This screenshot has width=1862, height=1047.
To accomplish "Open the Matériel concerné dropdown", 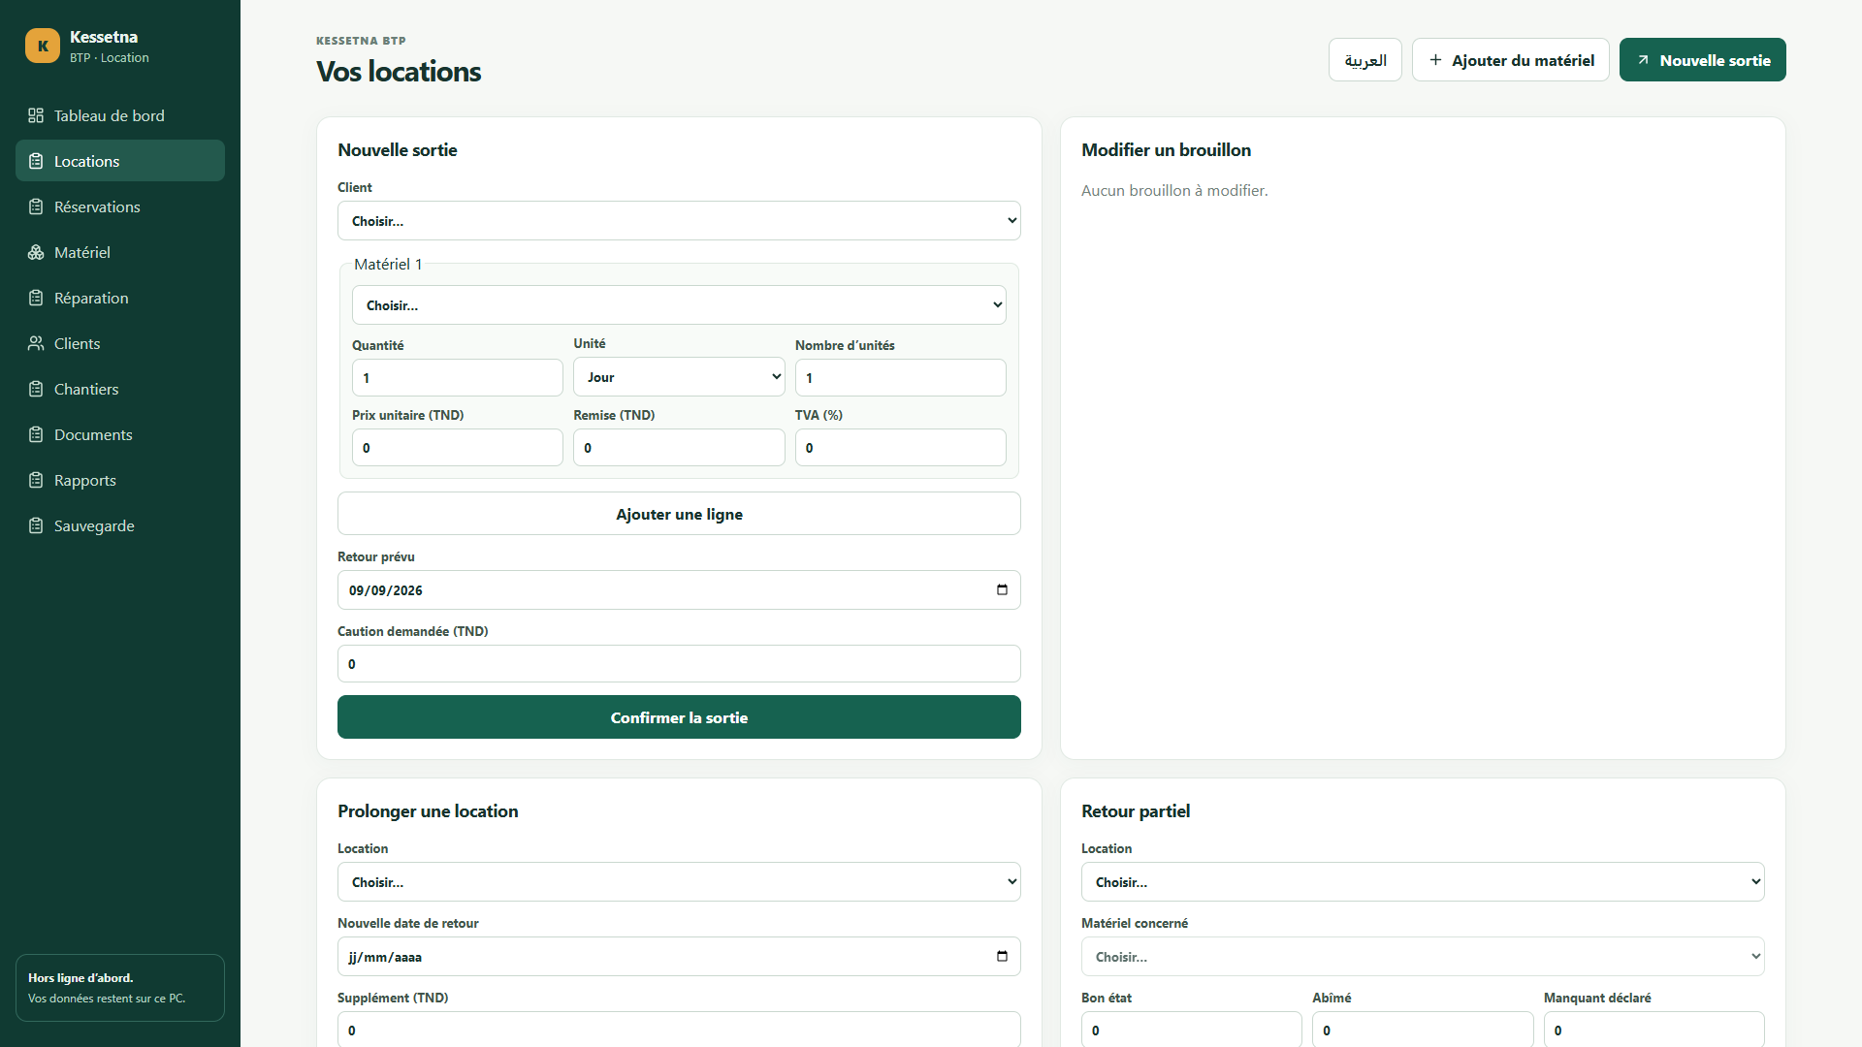I will click(x=1423, y=957).
